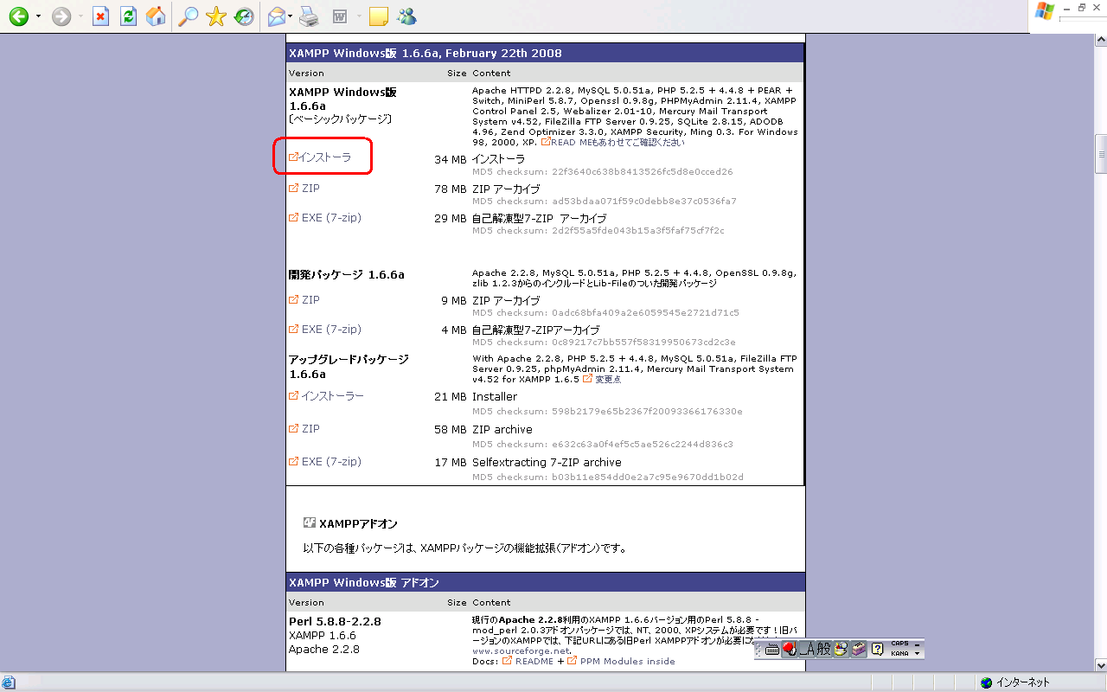
Task: Click the 78 MB size cell
Action: coord(450,189)
